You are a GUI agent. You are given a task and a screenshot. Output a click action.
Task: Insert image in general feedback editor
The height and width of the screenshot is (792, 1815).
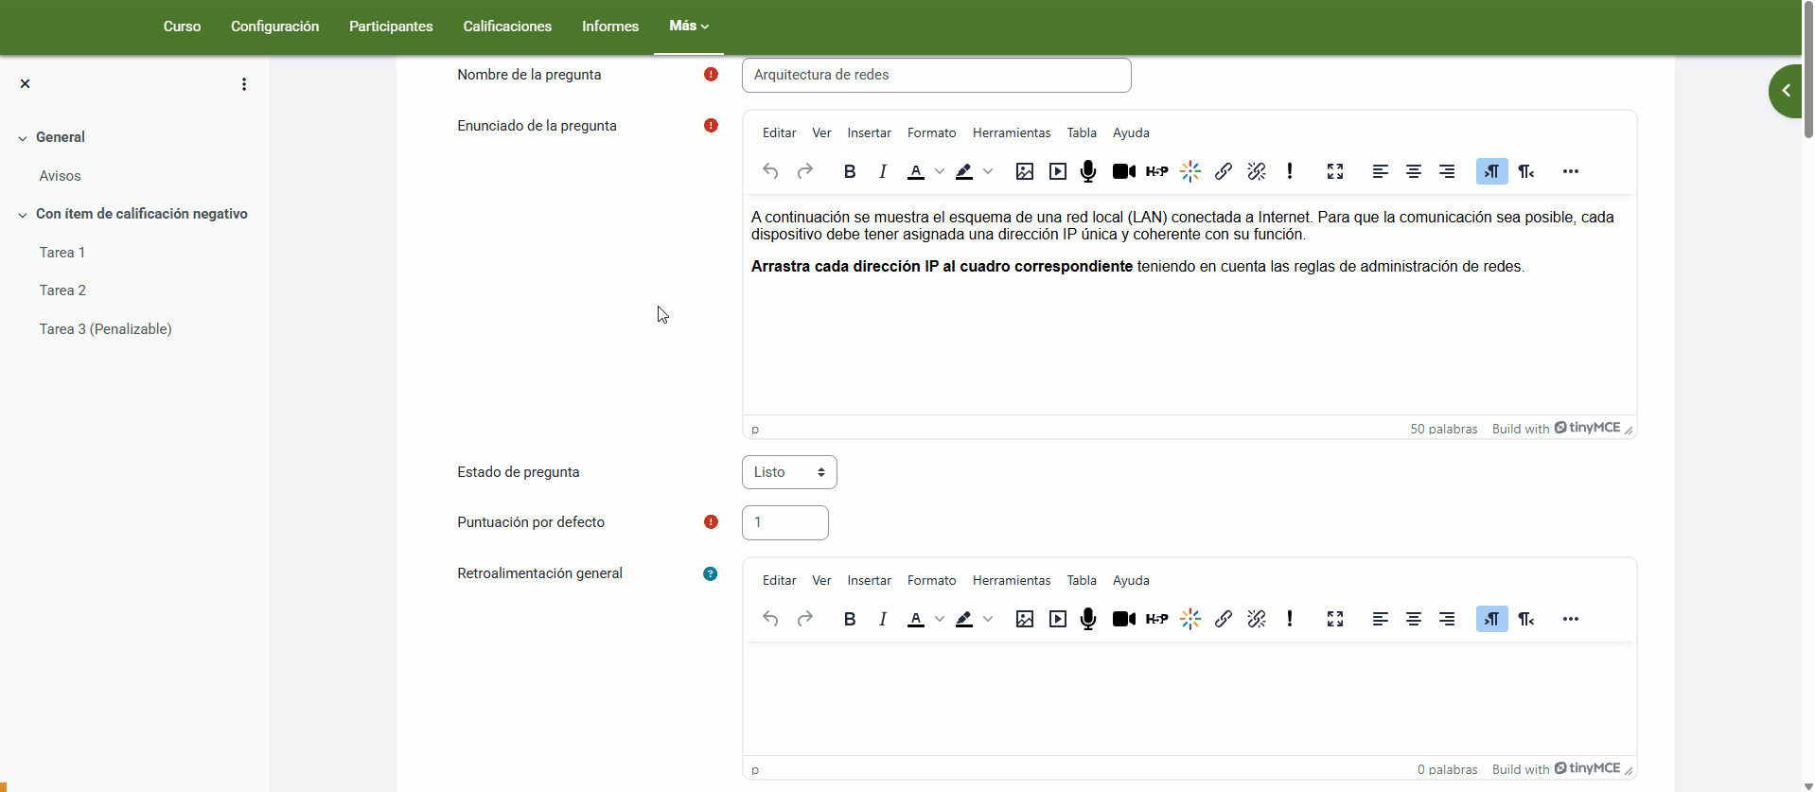tap(1025, 619)
